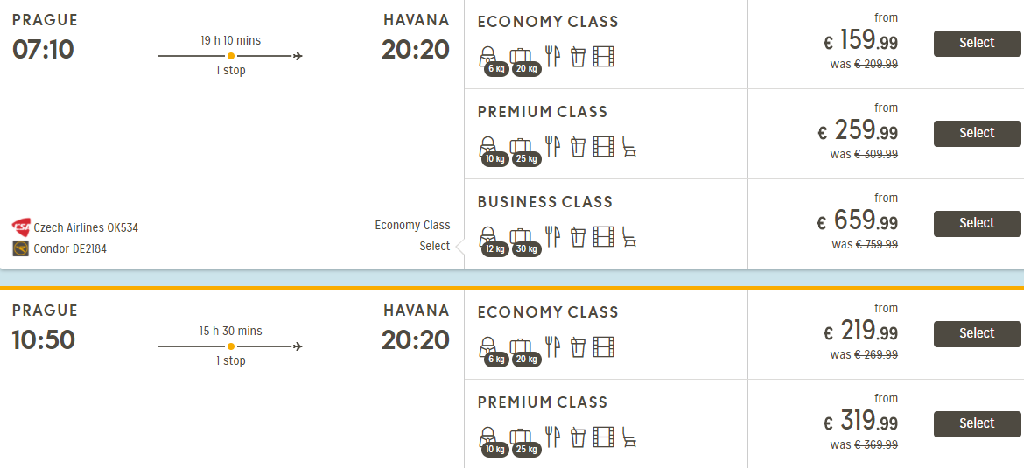This screenshot has height=468, width=1024.
Task: Click the 1 stop marker on the 07:10 flight route
Action: point(231,56)
